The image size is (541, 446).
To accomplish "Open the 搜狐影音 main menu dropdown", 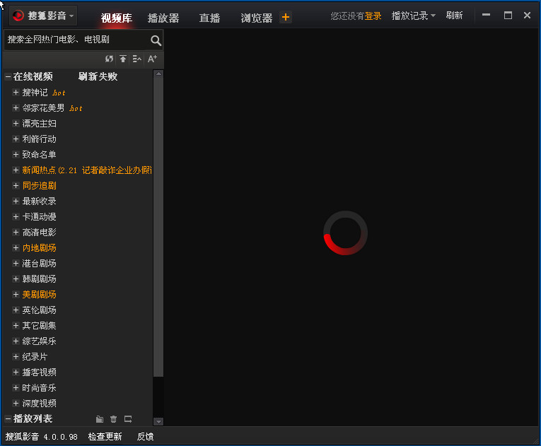I will click(x=43, y=16).
